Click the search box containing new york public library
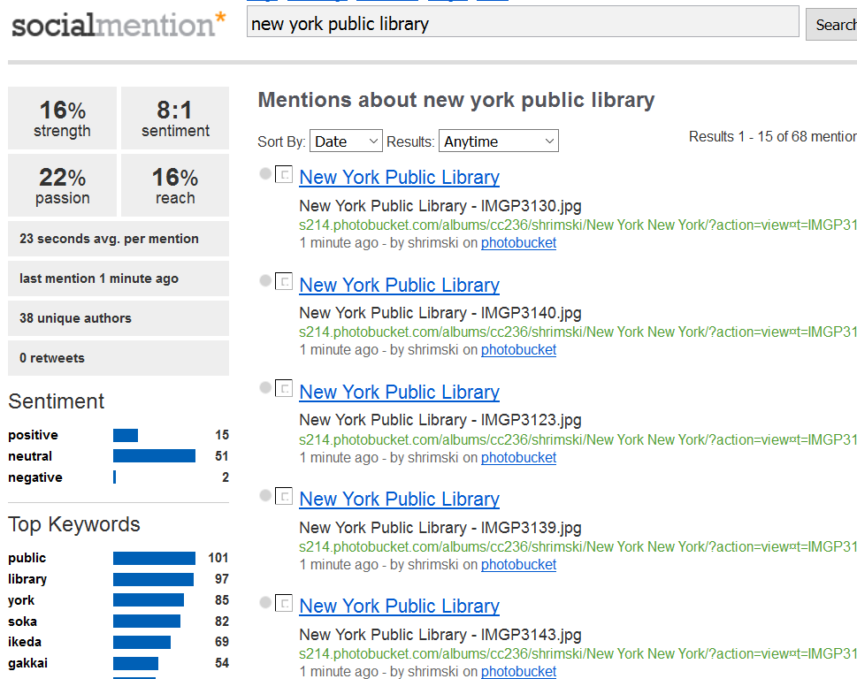The width and height of the screenshot is (857, 679). pos(523,22)
